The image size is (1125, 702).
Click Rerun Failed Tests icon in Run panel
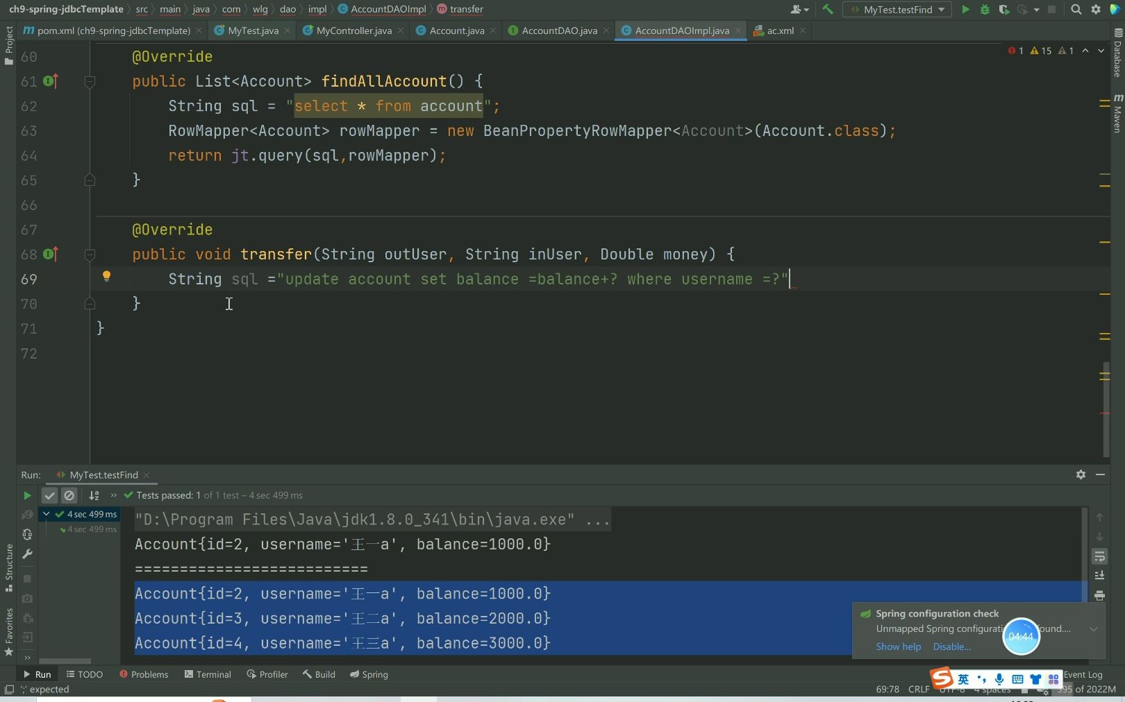pyautogui.click(x=27, y=515)
